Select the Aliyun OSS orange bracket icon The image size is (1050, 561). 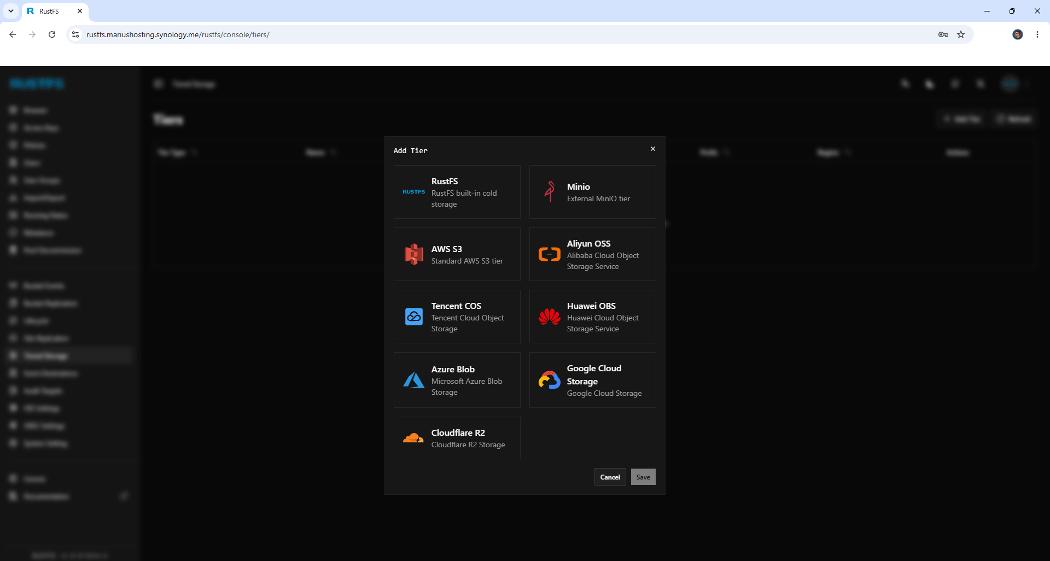pyautogui.click(x=550, y=254)
